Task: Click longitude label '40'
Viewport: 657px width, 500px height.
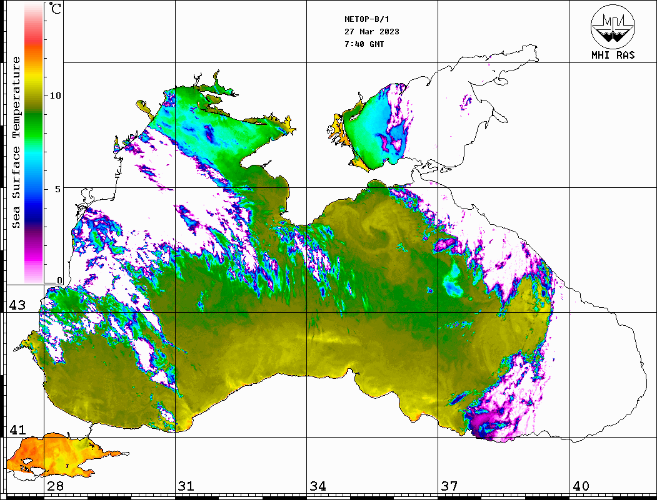Action: click(x=581, y=486)
